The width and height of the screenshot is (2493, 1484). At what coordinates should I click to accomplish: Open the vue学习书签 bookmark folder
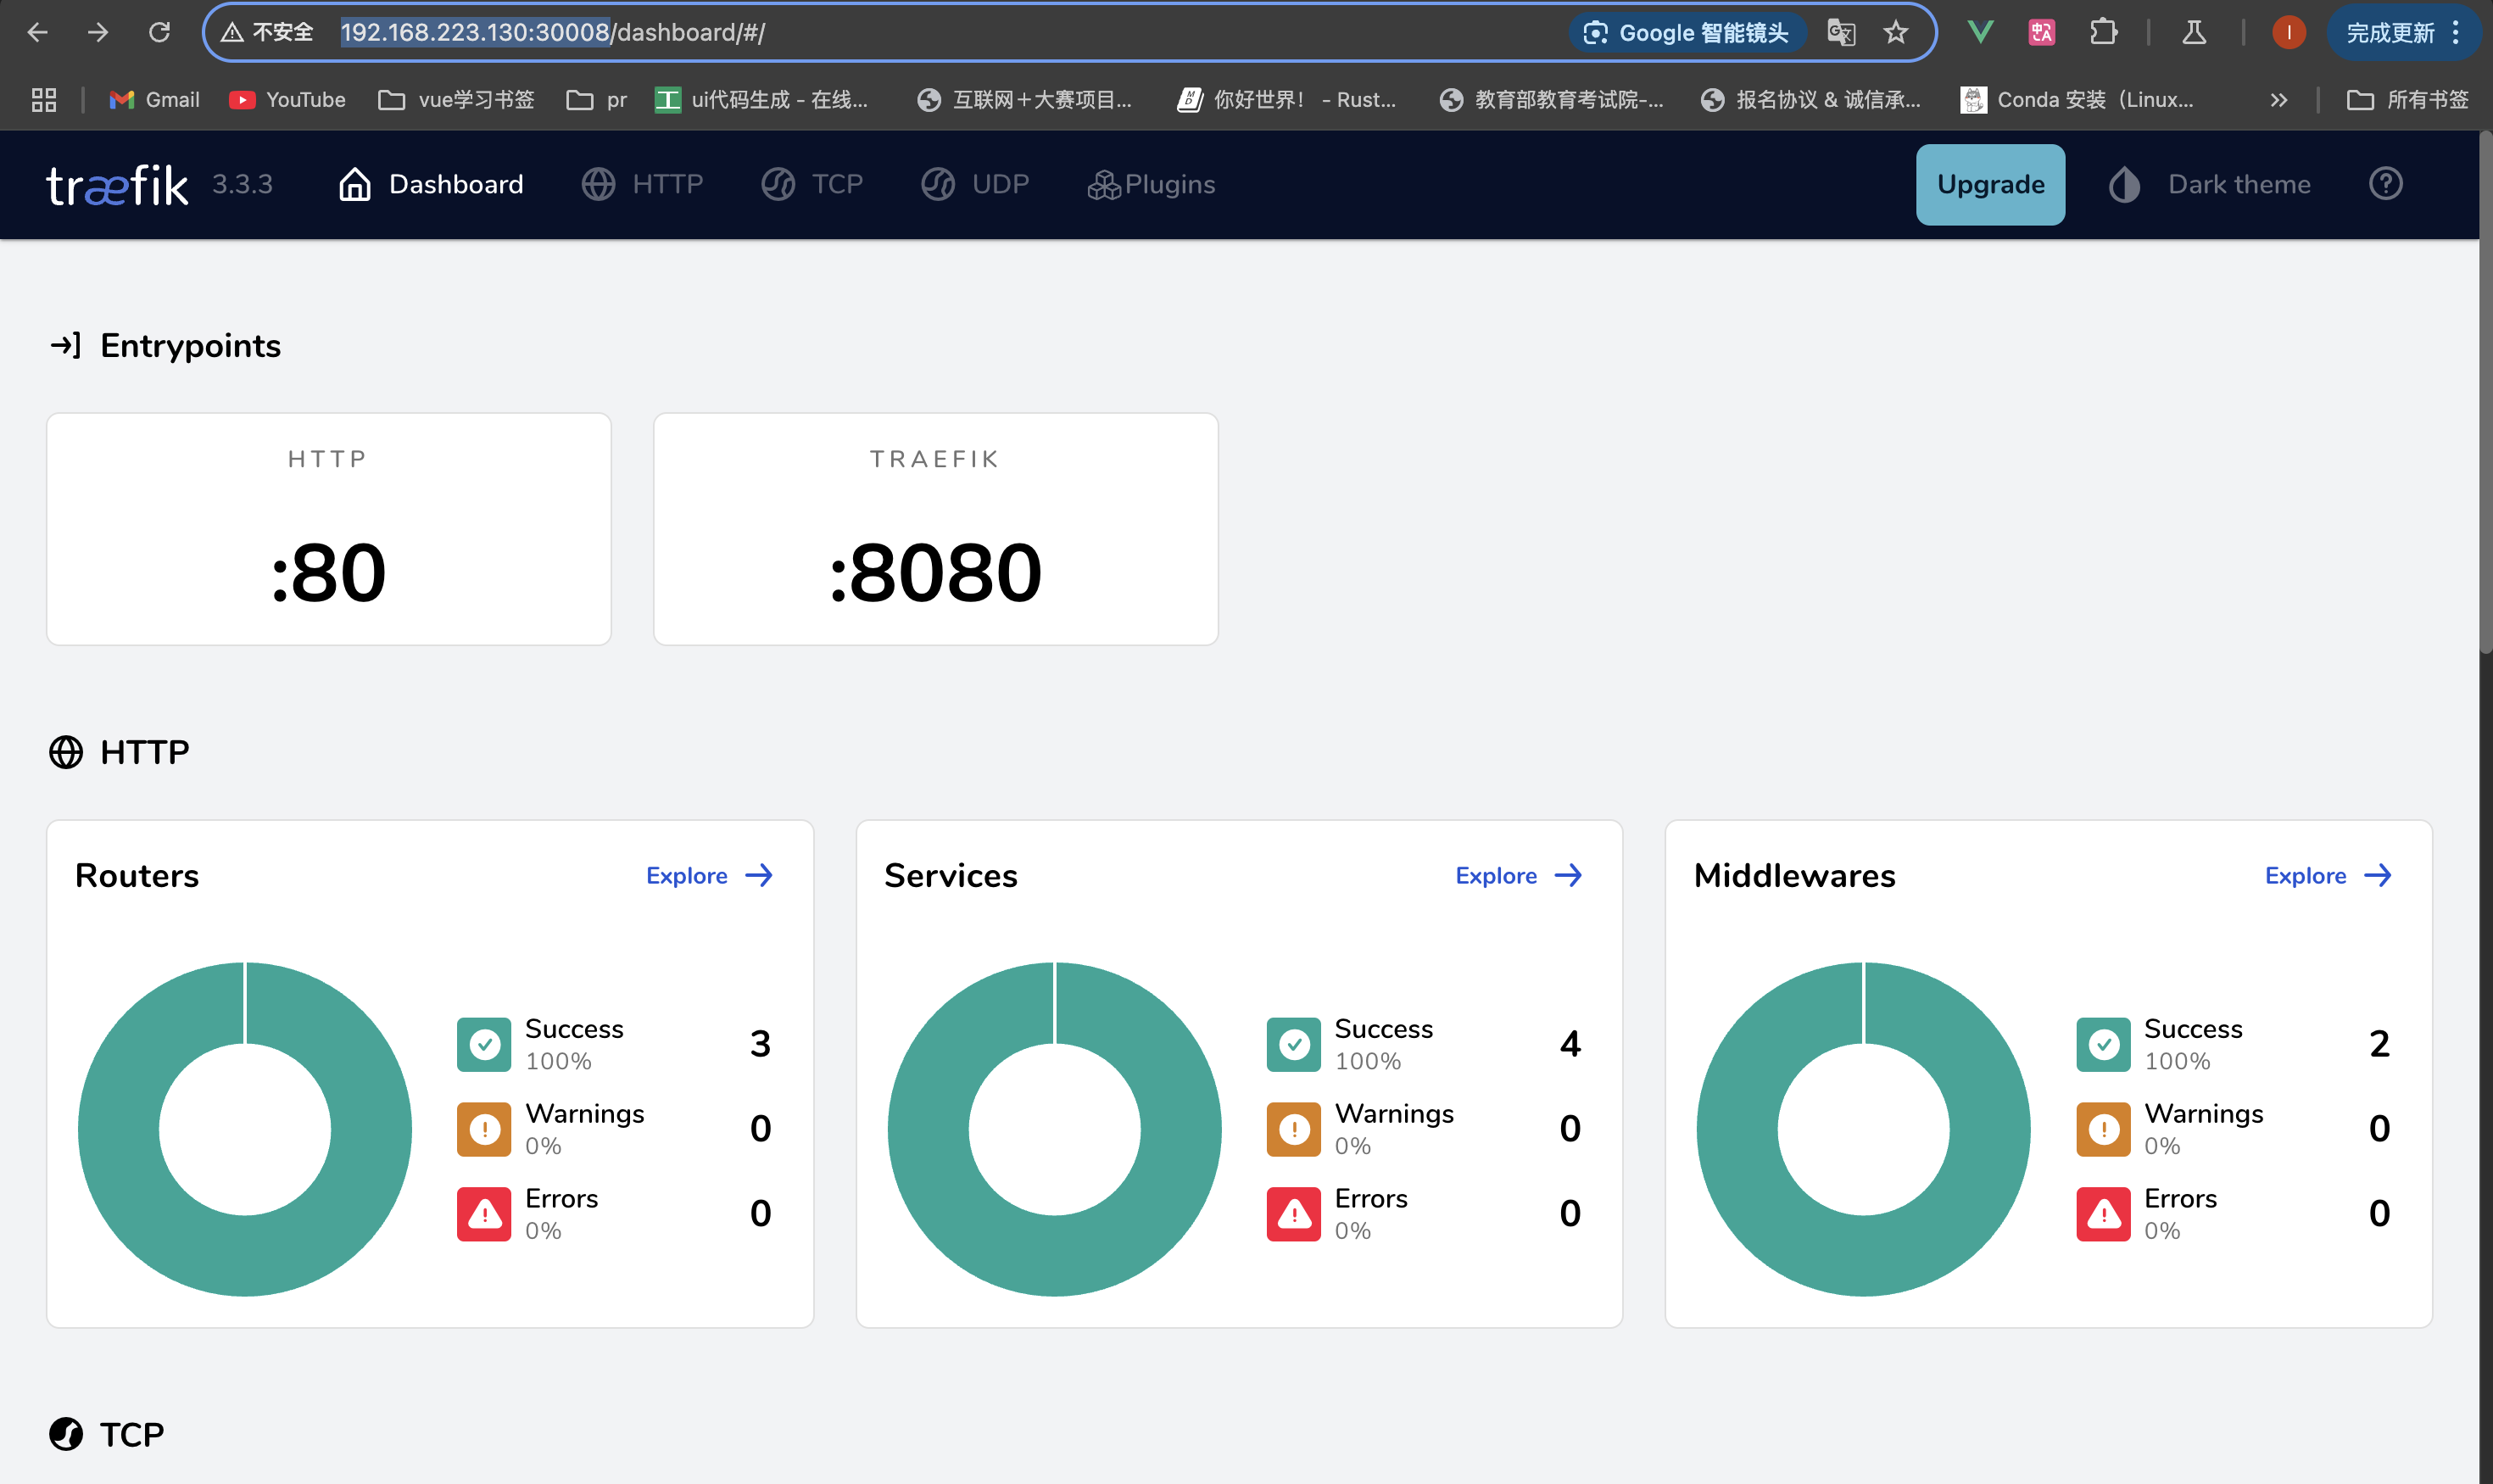point(456,100)
